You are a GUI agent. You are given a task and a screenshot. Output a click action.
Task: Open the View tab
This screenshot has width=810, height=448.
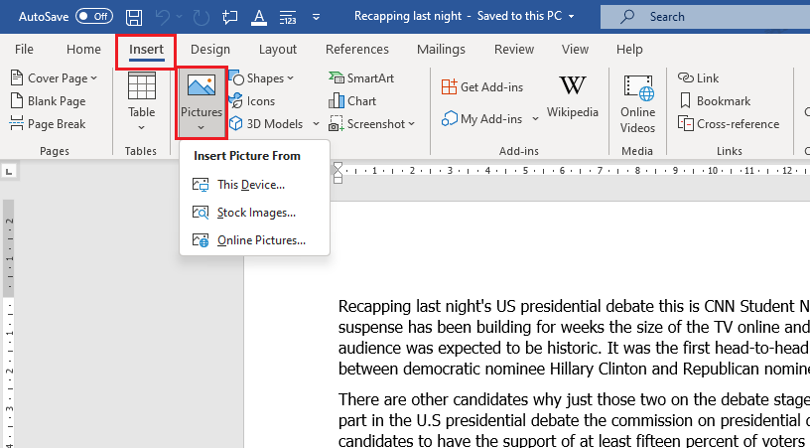tap(575, 49)
